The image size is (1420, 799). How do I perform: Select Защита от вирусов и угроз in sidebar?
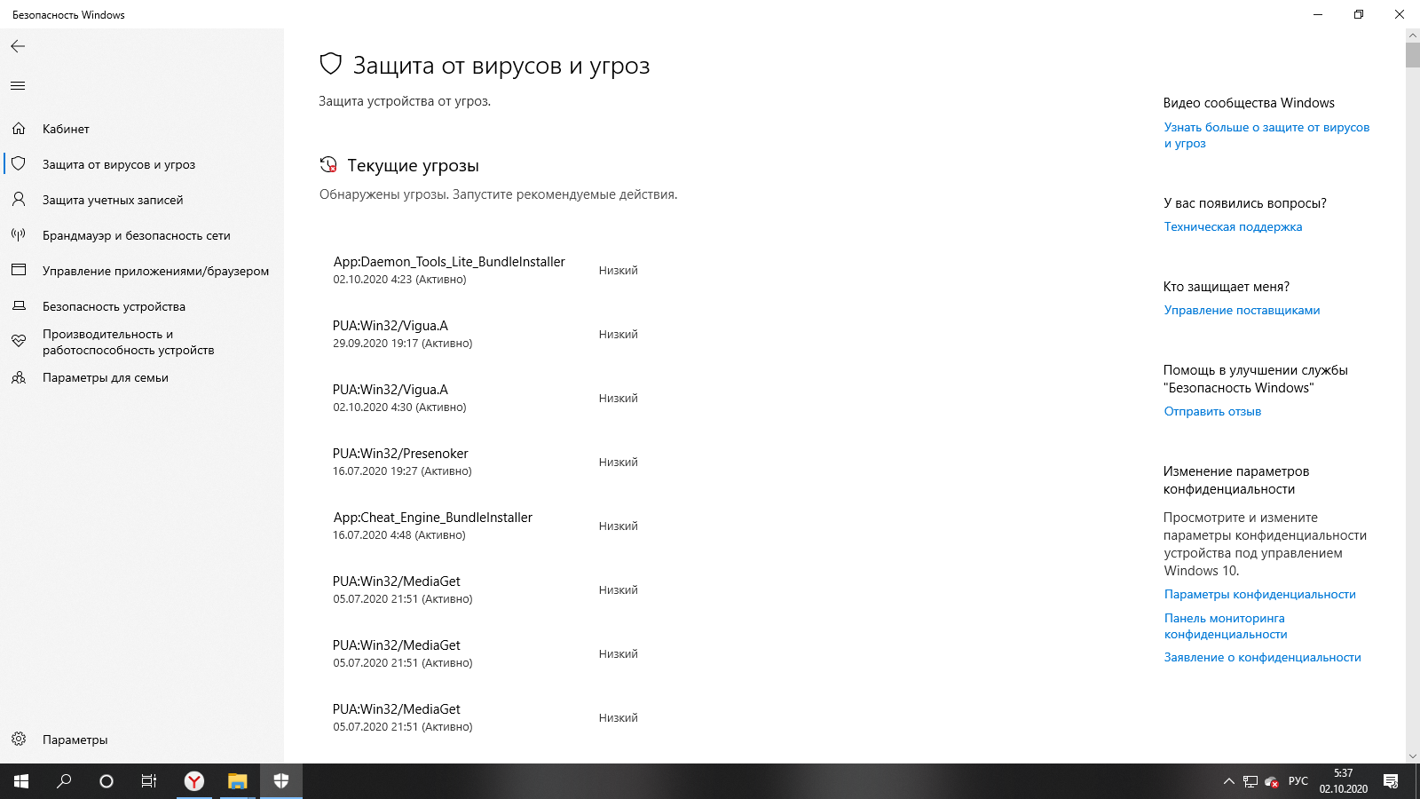pos(142,164)
